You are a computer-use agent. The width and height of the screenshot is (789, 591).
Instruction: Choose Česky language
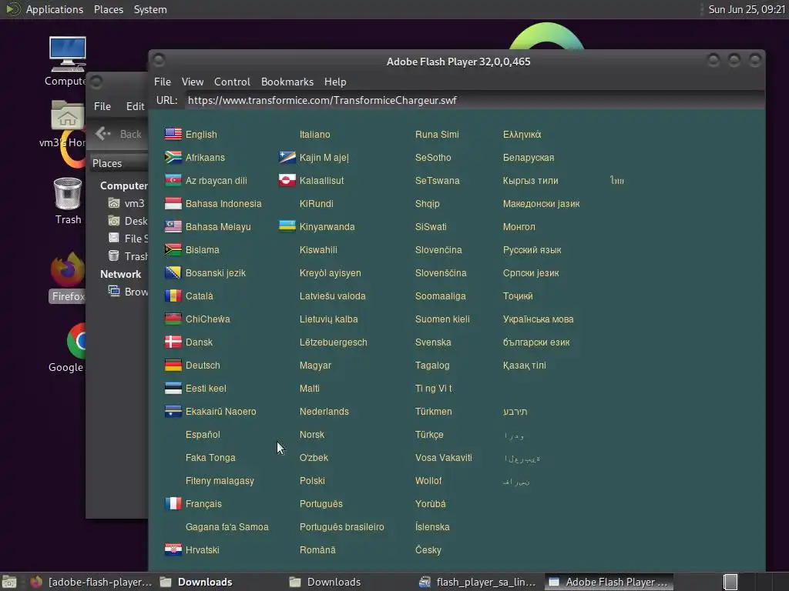pos(428,549)
